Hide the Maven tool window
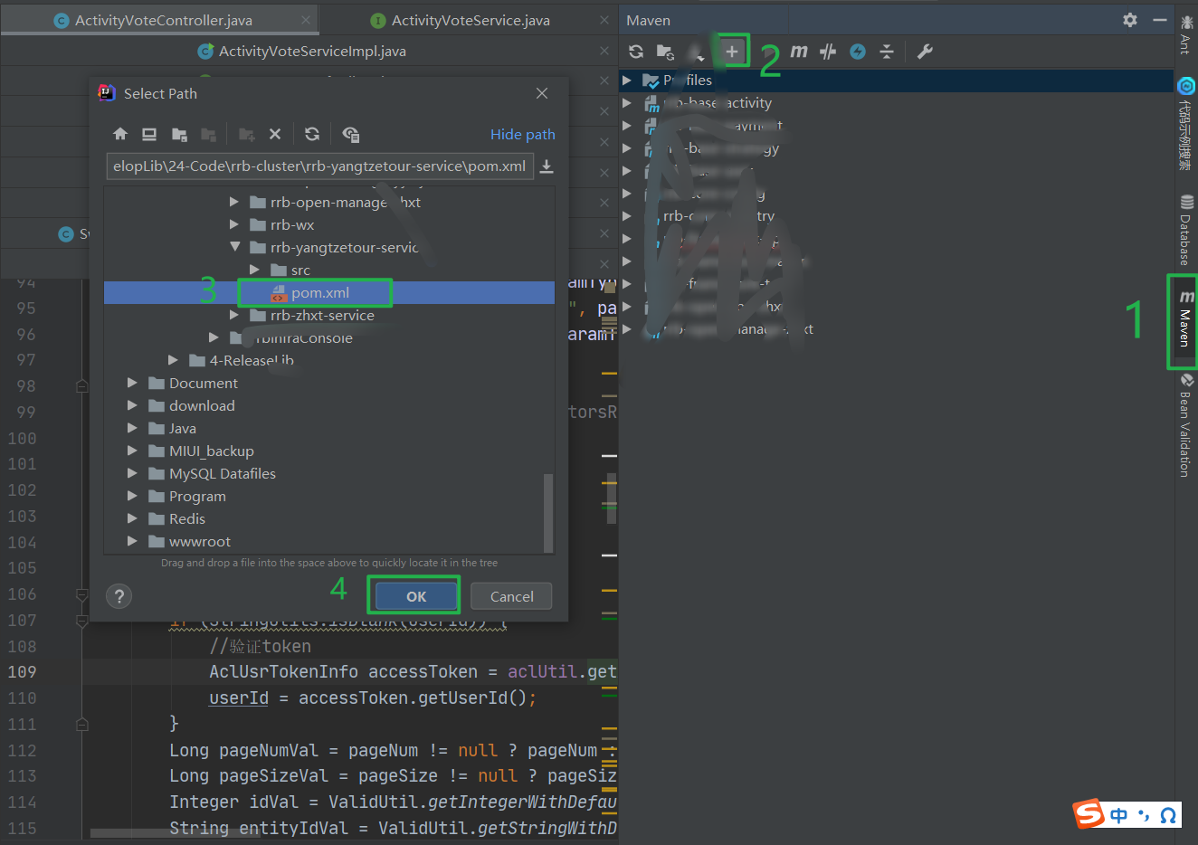This screenshot has height=845, width=1198. point(1160,19)
